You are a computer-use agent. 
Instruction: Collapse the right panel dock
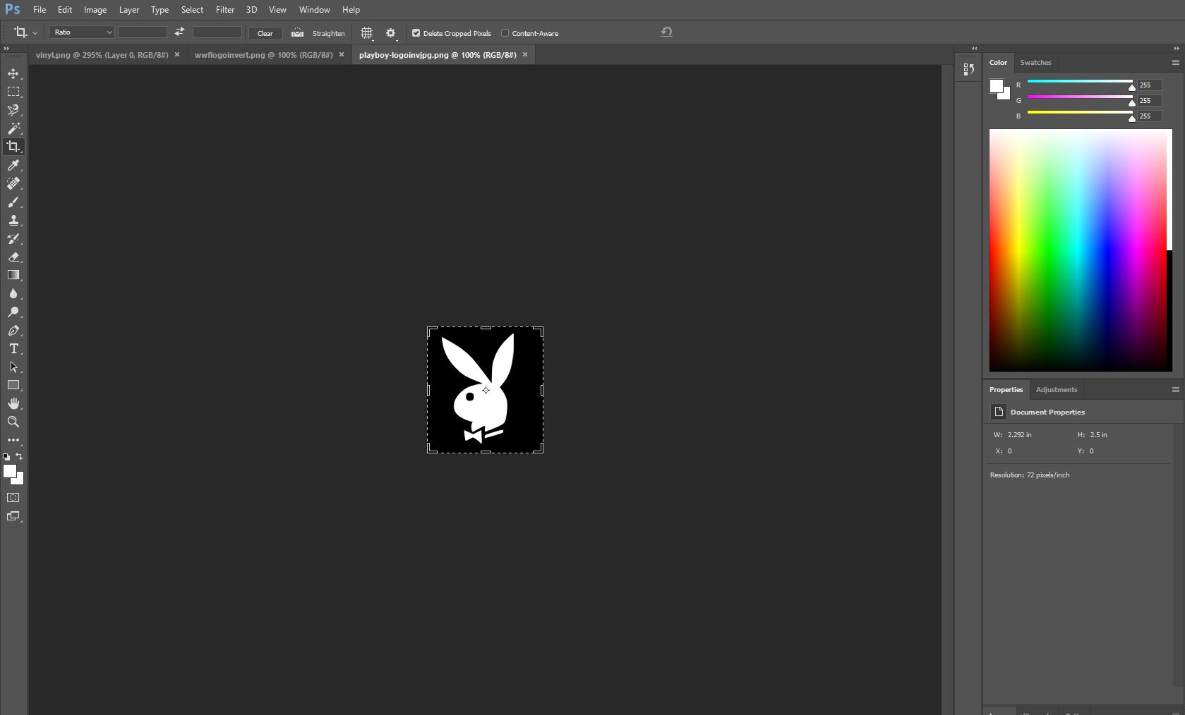pos(1177,49)
